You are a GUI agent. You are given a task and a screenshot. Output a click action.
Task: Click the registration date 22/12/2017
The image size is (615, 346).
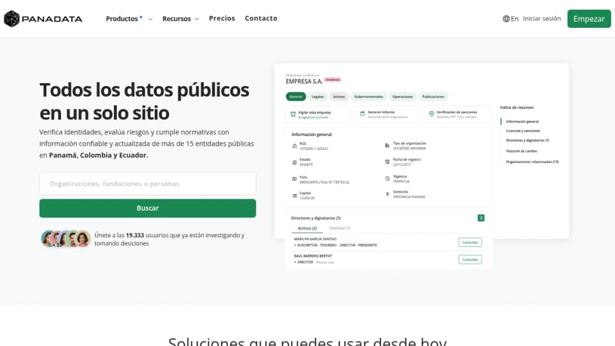401,164
